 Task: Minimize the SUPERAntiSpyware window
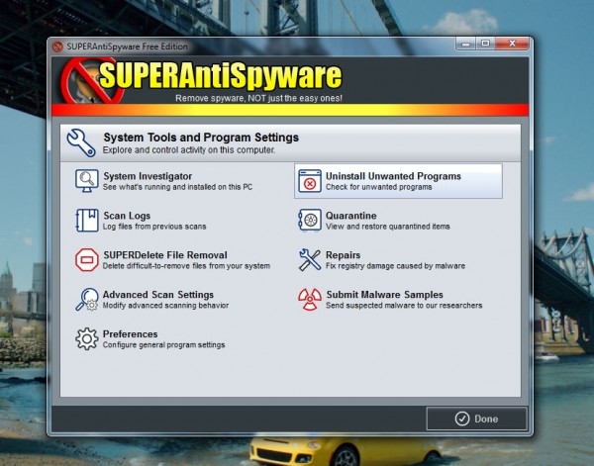466,44
